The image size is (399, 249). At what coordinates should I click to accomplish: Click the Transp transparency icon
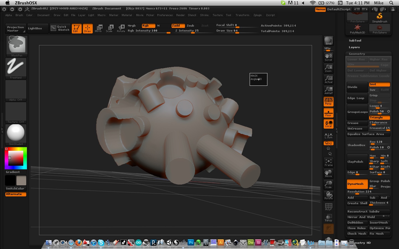coord(328,217)
